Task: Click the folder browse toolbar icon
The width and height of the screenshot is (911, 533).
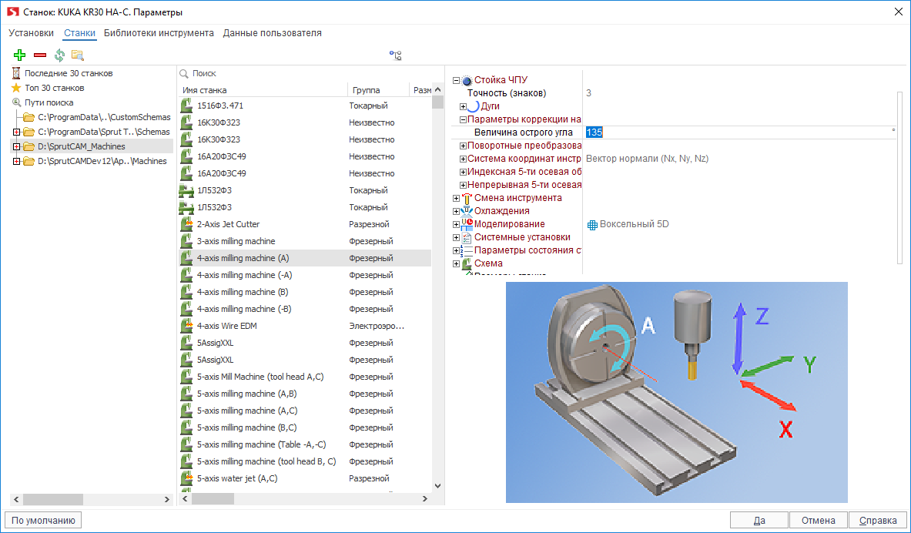Action: coord(77,55)
